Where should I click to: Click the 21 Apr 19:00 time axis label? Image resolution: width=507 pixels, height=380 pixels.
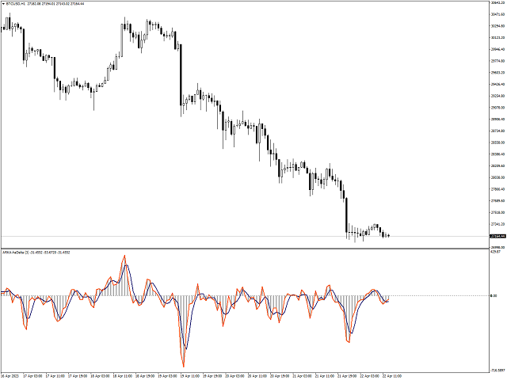point(347,376)
